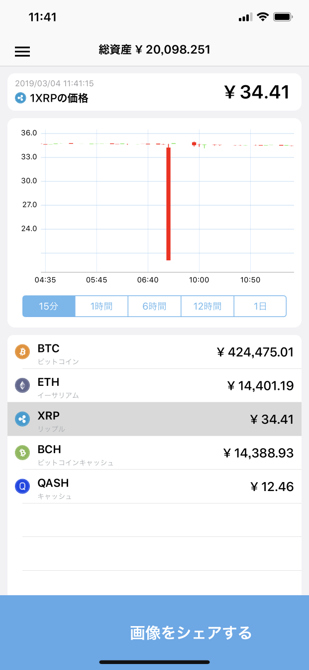
Task: Tap the large red candlestick on chart
Action: [x=168, y=203]
